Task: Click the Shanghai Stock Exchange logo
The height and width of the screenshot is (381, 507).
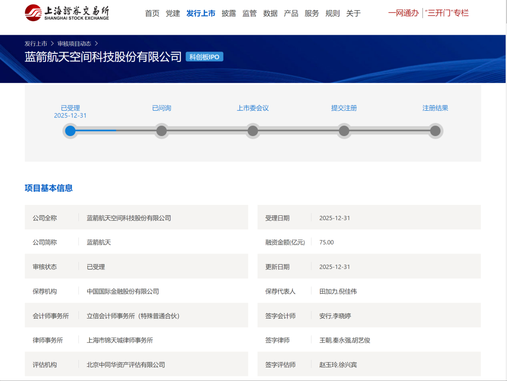Action: pyautogui.click(x=67, y=13)
